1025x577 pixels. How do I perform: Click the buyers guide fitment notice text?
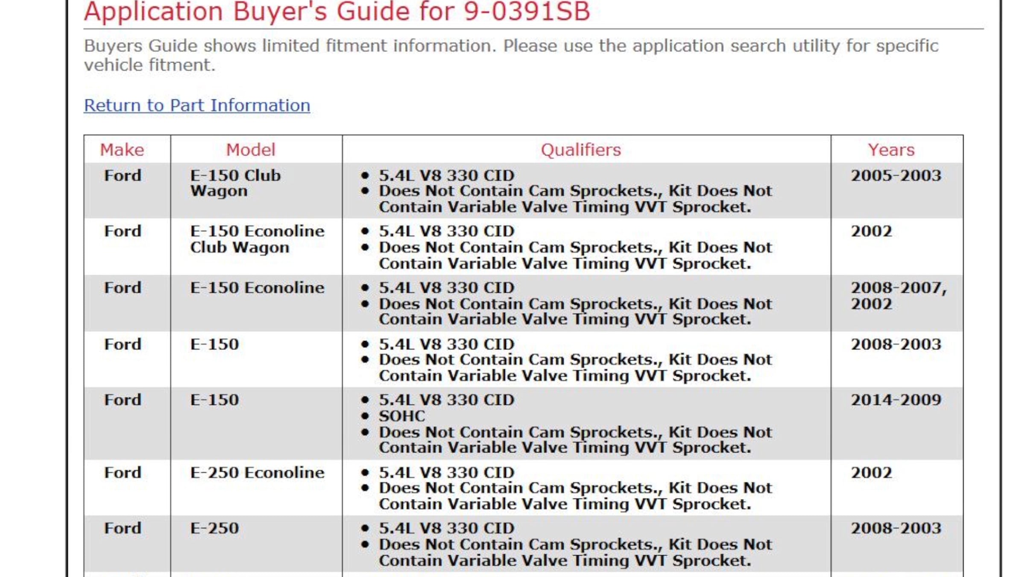511,55
